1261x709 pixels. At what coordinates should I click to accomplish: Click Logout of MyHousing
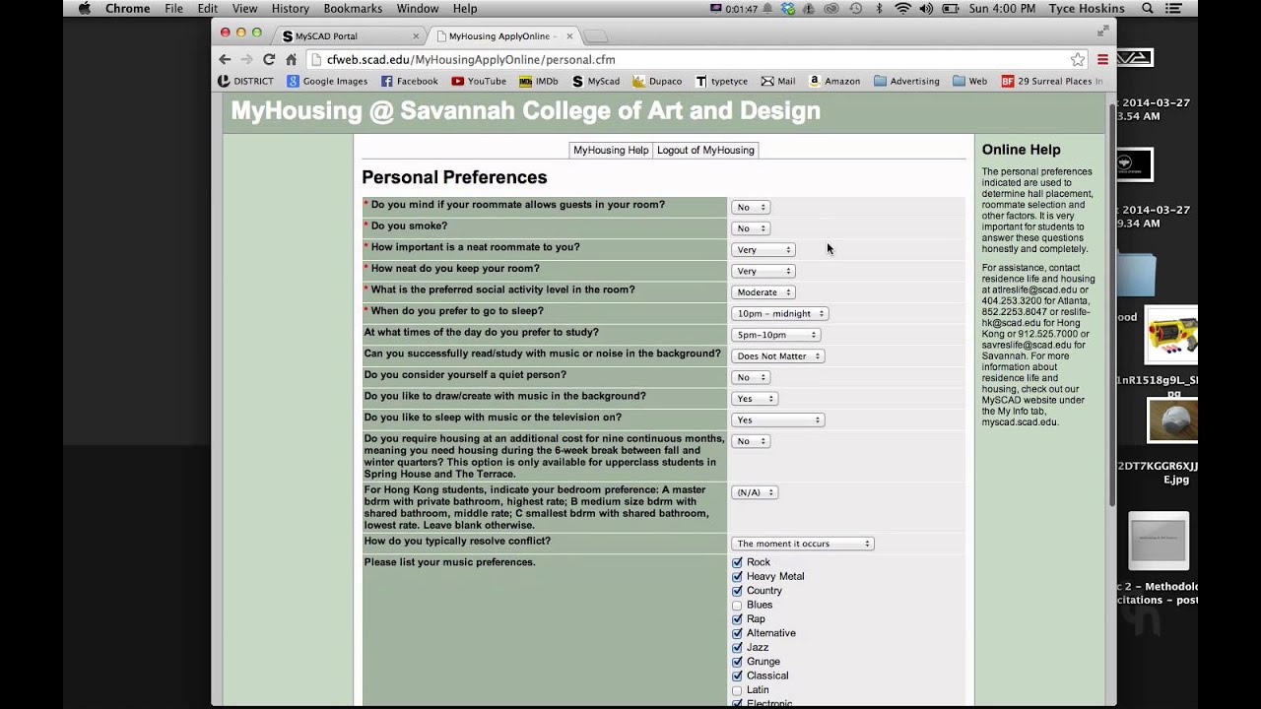coord(705,150)
